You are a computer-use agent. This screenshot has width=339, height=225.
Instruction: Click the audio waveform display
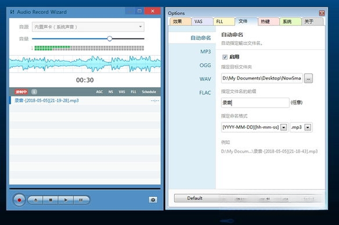click(85, 64)
